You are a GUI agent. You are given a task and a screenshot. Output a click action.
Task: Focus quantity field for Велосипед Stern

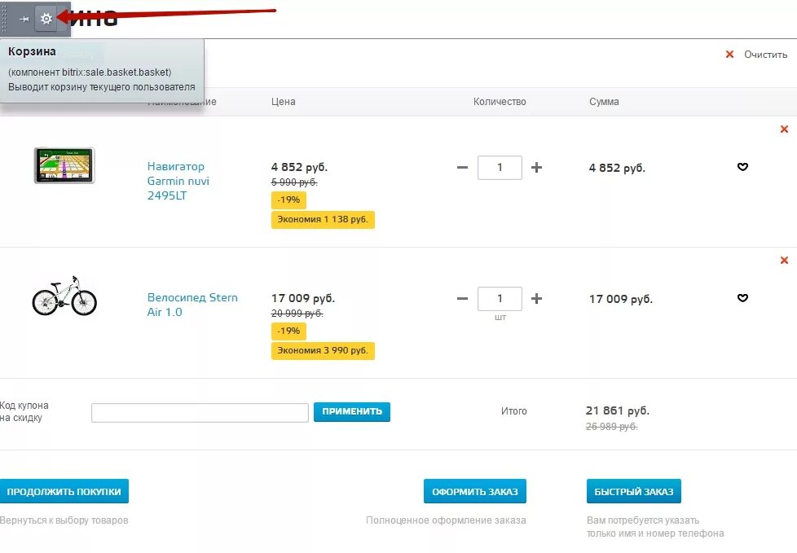point(500,299)
